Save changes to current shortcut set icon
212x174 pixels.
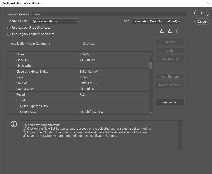pos(162,31)
